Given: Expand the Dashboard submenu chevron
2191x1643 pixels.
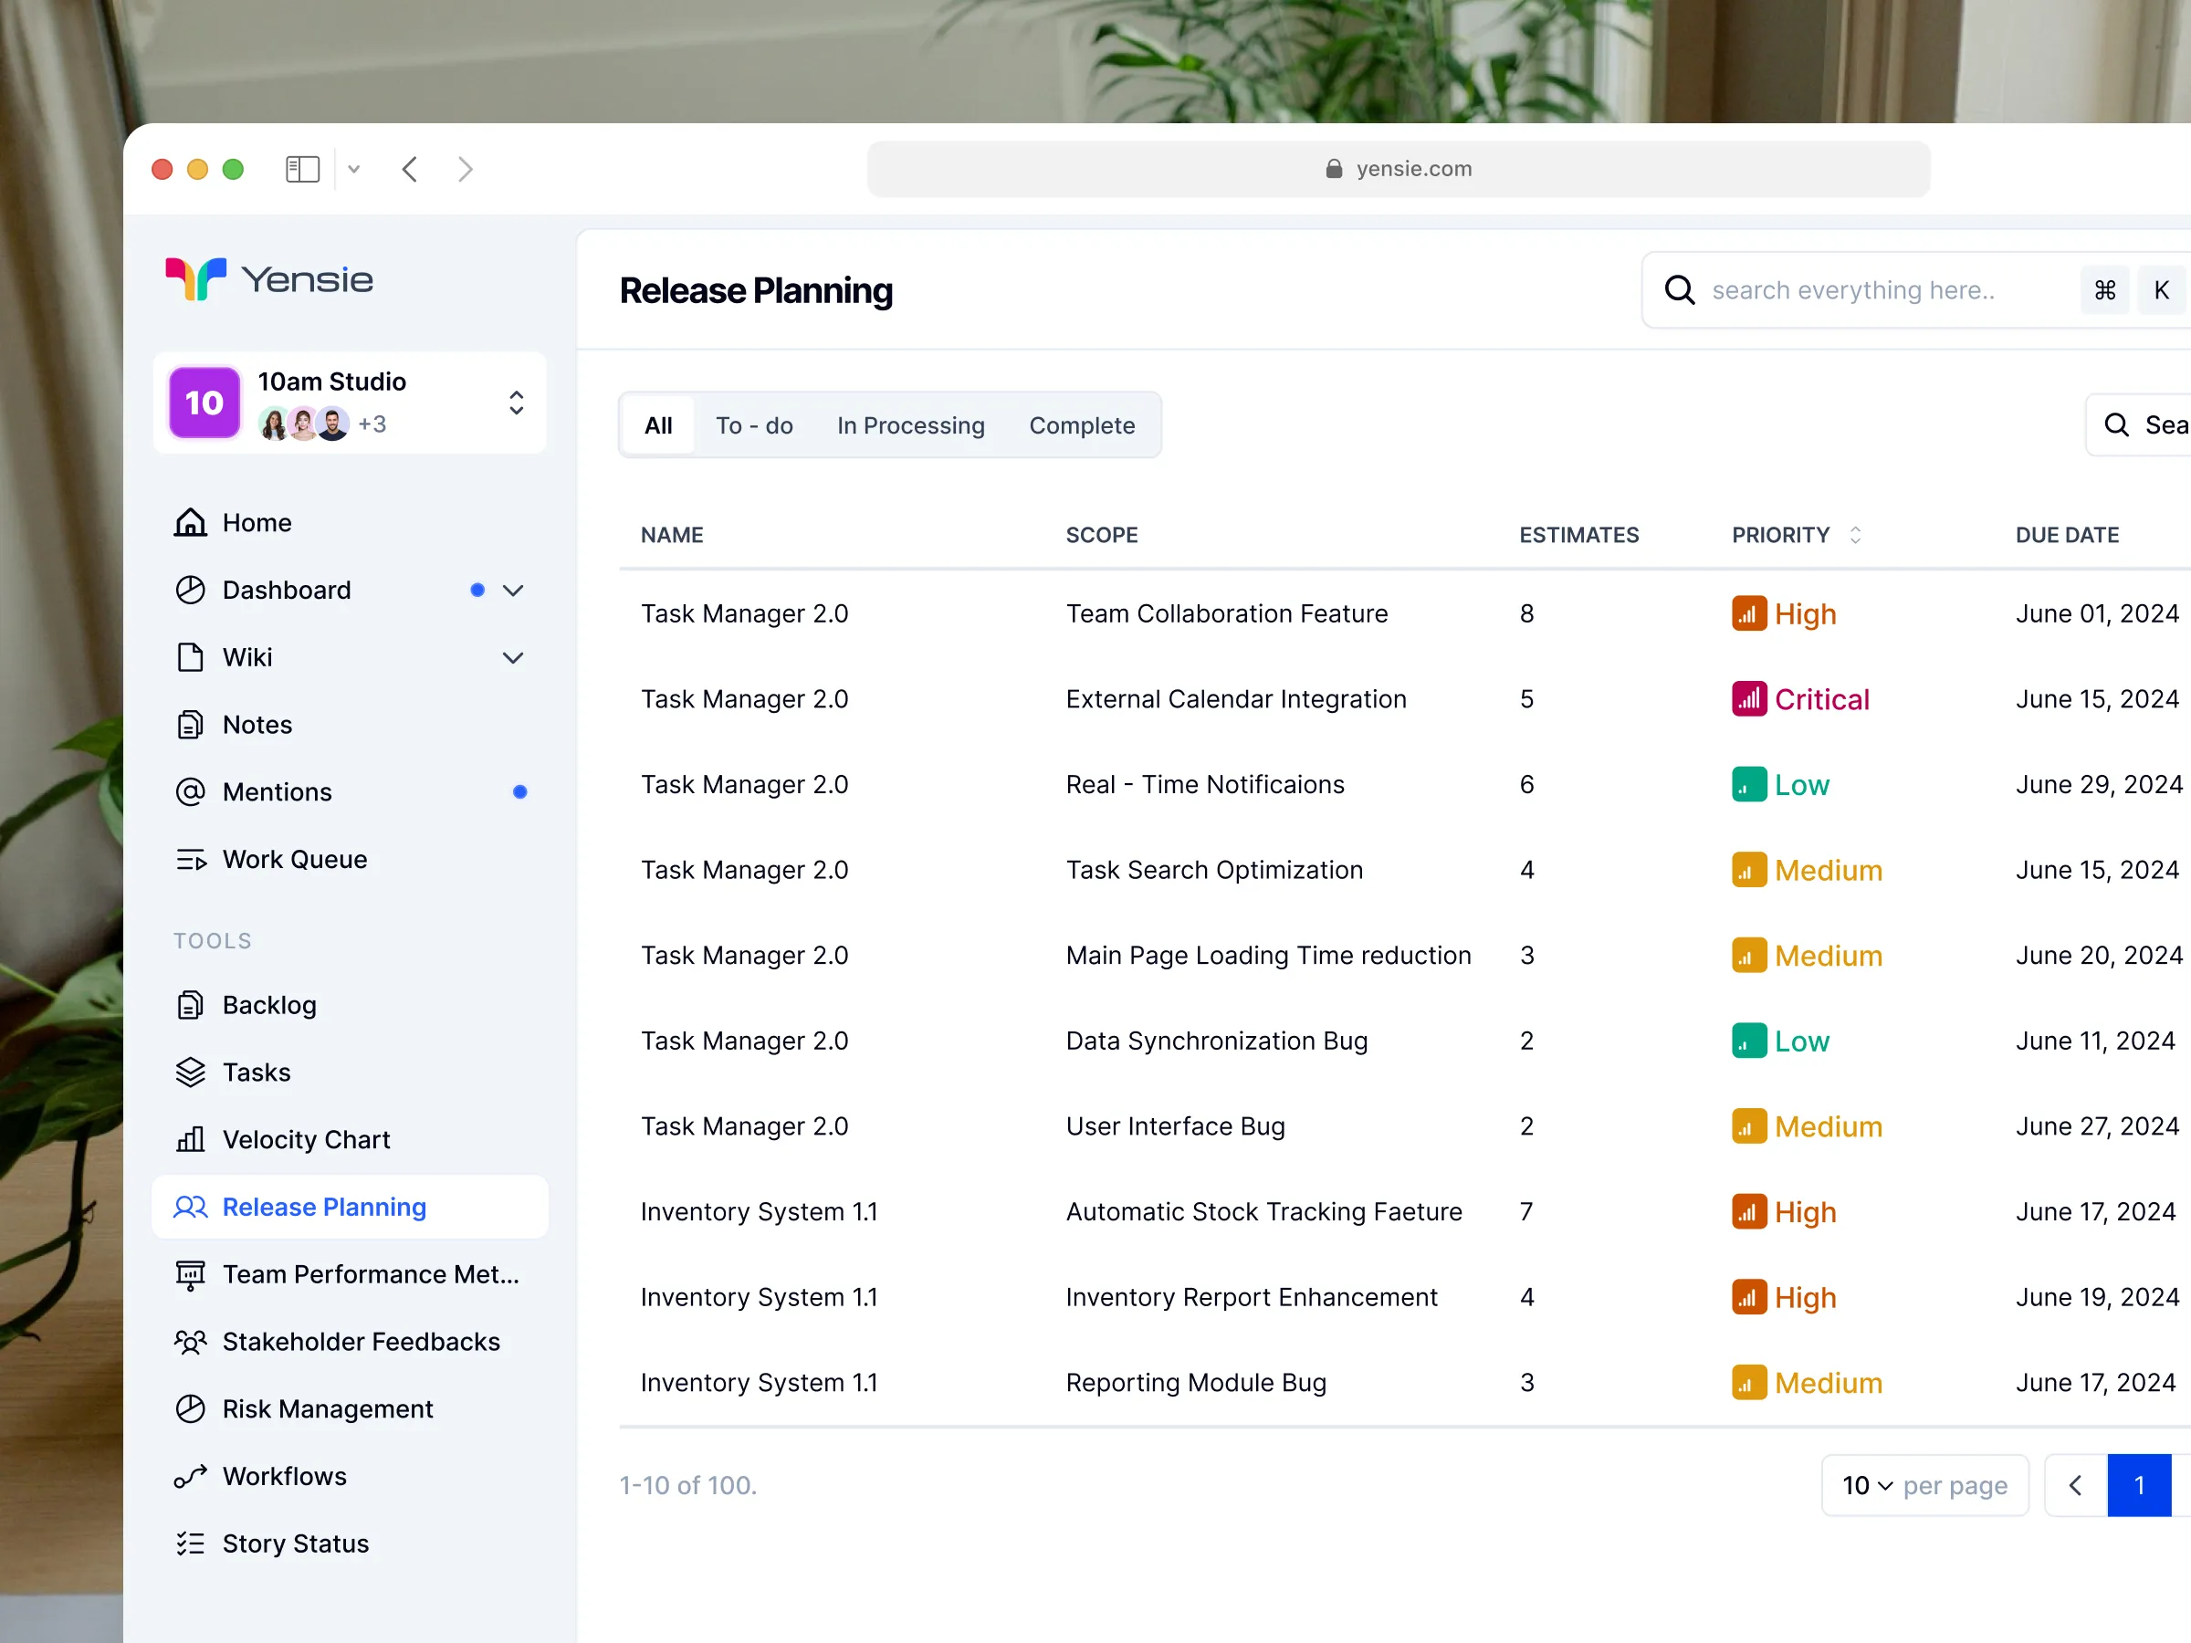Looking at the screenshot, I should (x=512, y=591).
